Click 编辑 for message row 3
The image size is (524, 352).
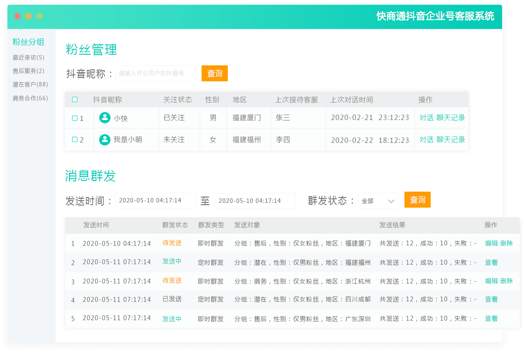491,281
